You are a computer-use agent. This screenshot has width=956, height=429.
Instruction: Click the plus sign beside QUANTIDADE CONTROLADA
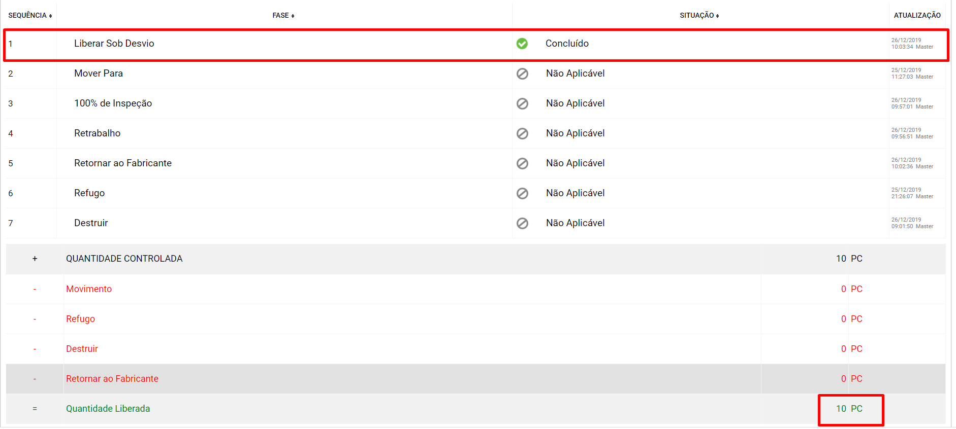click(35, 259)
